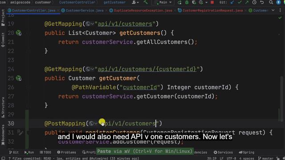285x160 pixels.
Task: Click gutter endpoint icon on line 25
Action: click(x=19, y=78)
